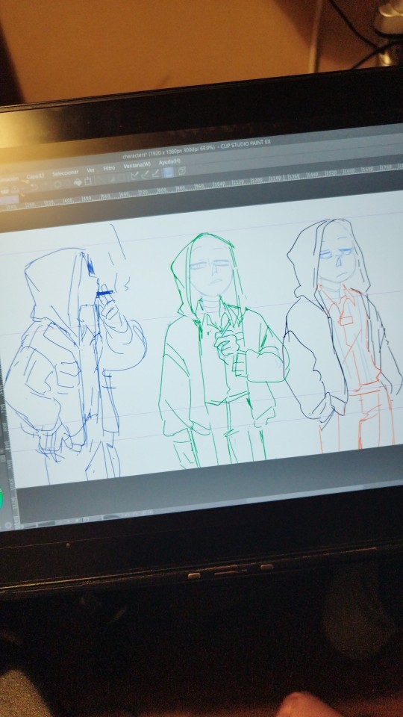Image resolution: width=403 pixels, height=717 pixels.
Task: Click the Undo arrow icon
Action: pyautogui.click(x=34, y=186)
